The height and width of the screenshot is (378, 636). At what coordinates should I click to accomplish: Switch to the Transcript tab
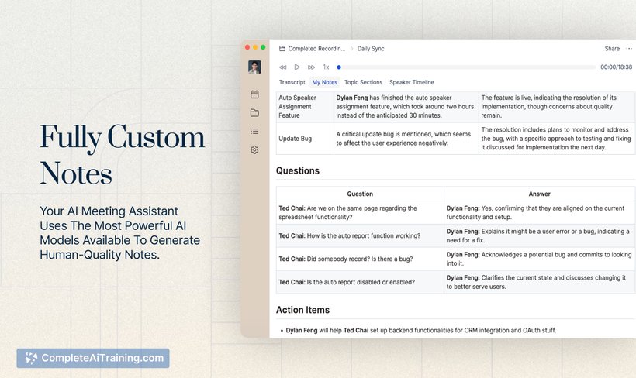click(x=292, y=82)
